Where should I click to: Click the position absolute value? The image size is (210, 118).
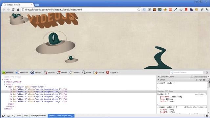pos(177,97)
